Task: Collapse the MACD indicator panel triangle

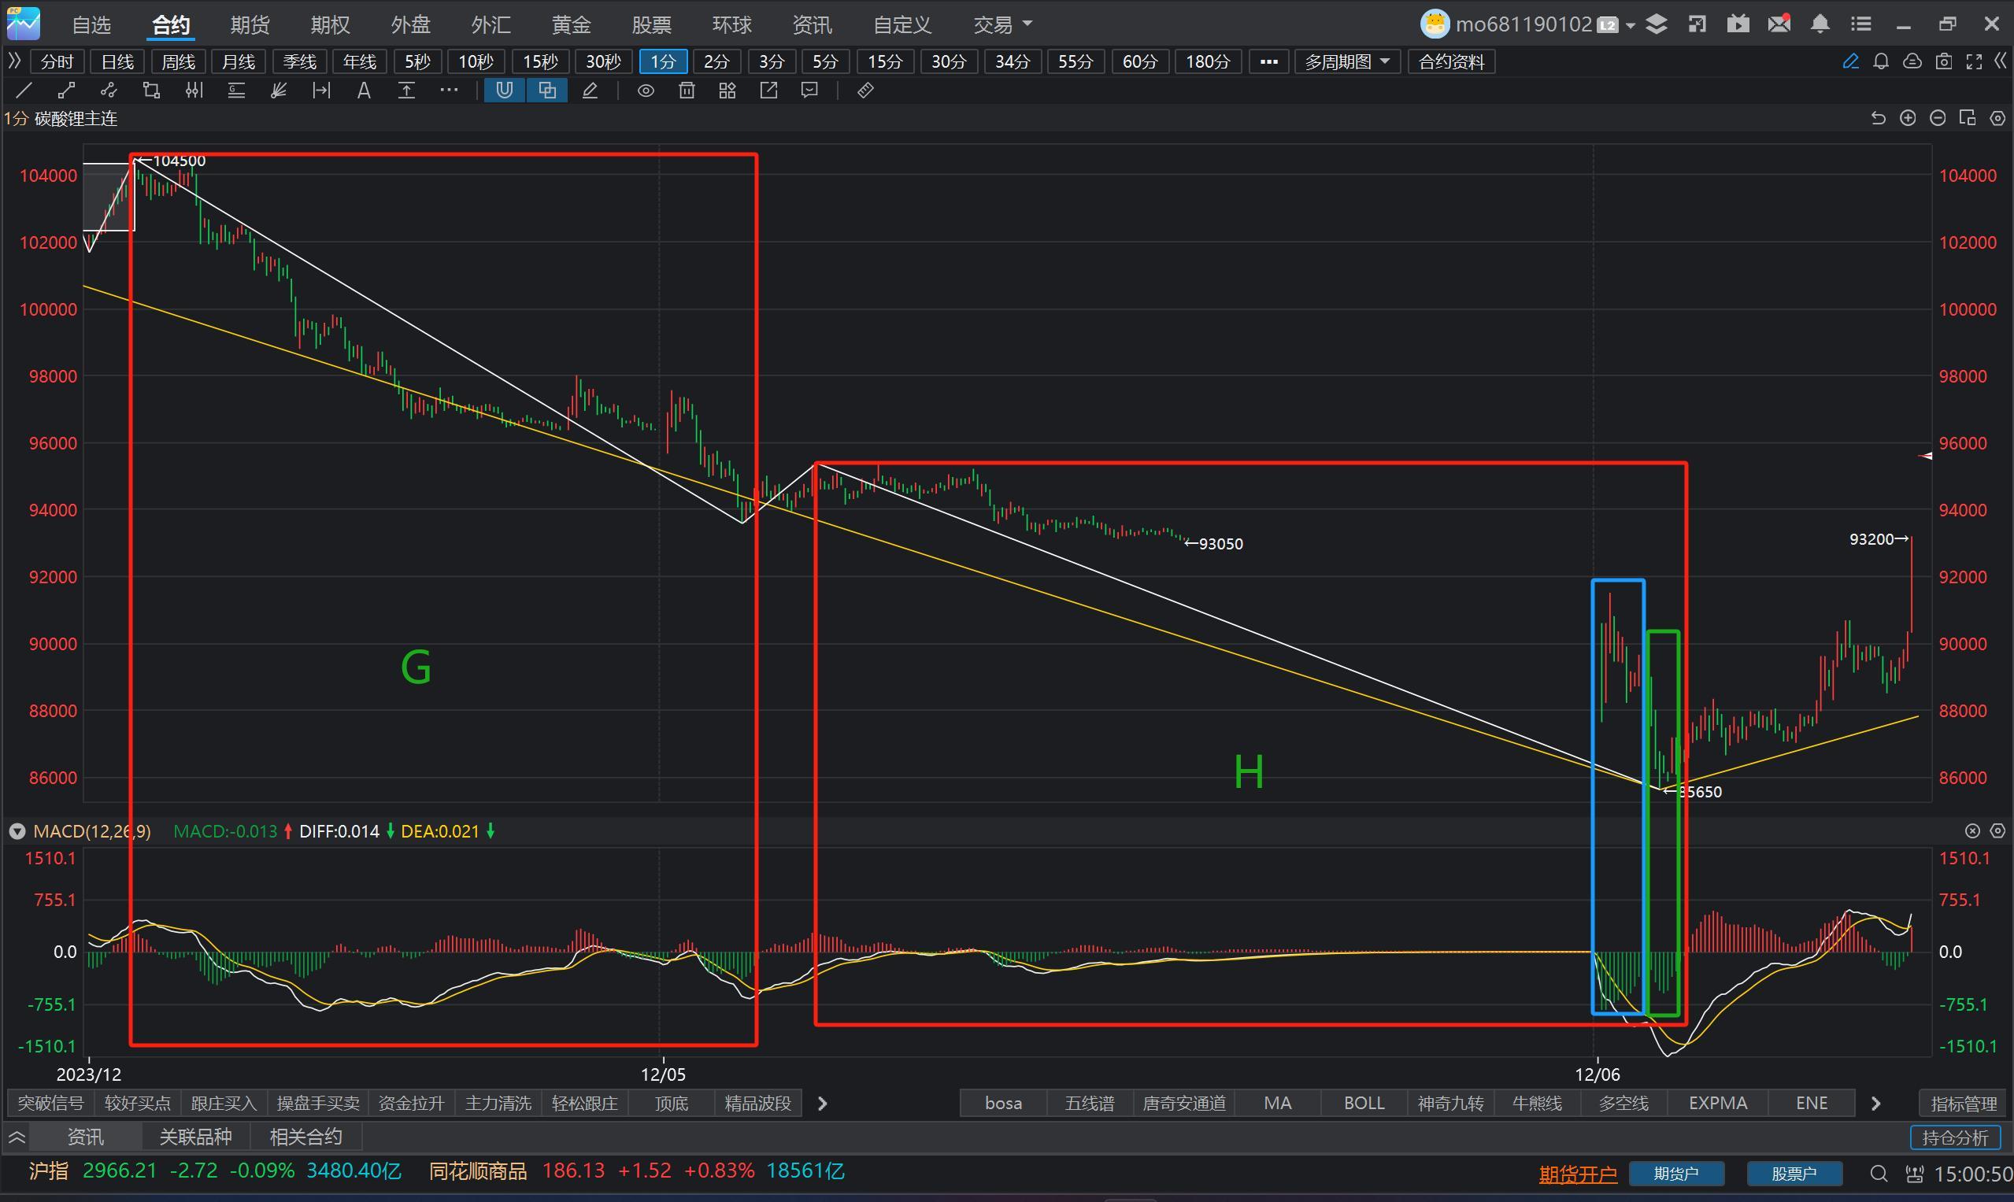Action: pos(17,831)
